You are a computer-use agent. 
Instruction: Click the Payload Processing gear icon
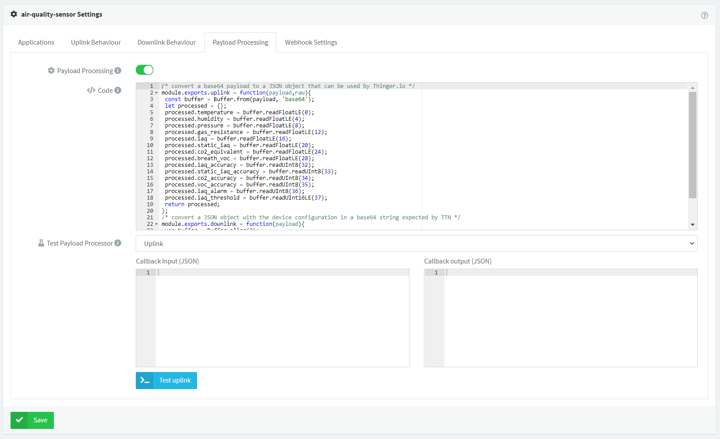(51, 70)
